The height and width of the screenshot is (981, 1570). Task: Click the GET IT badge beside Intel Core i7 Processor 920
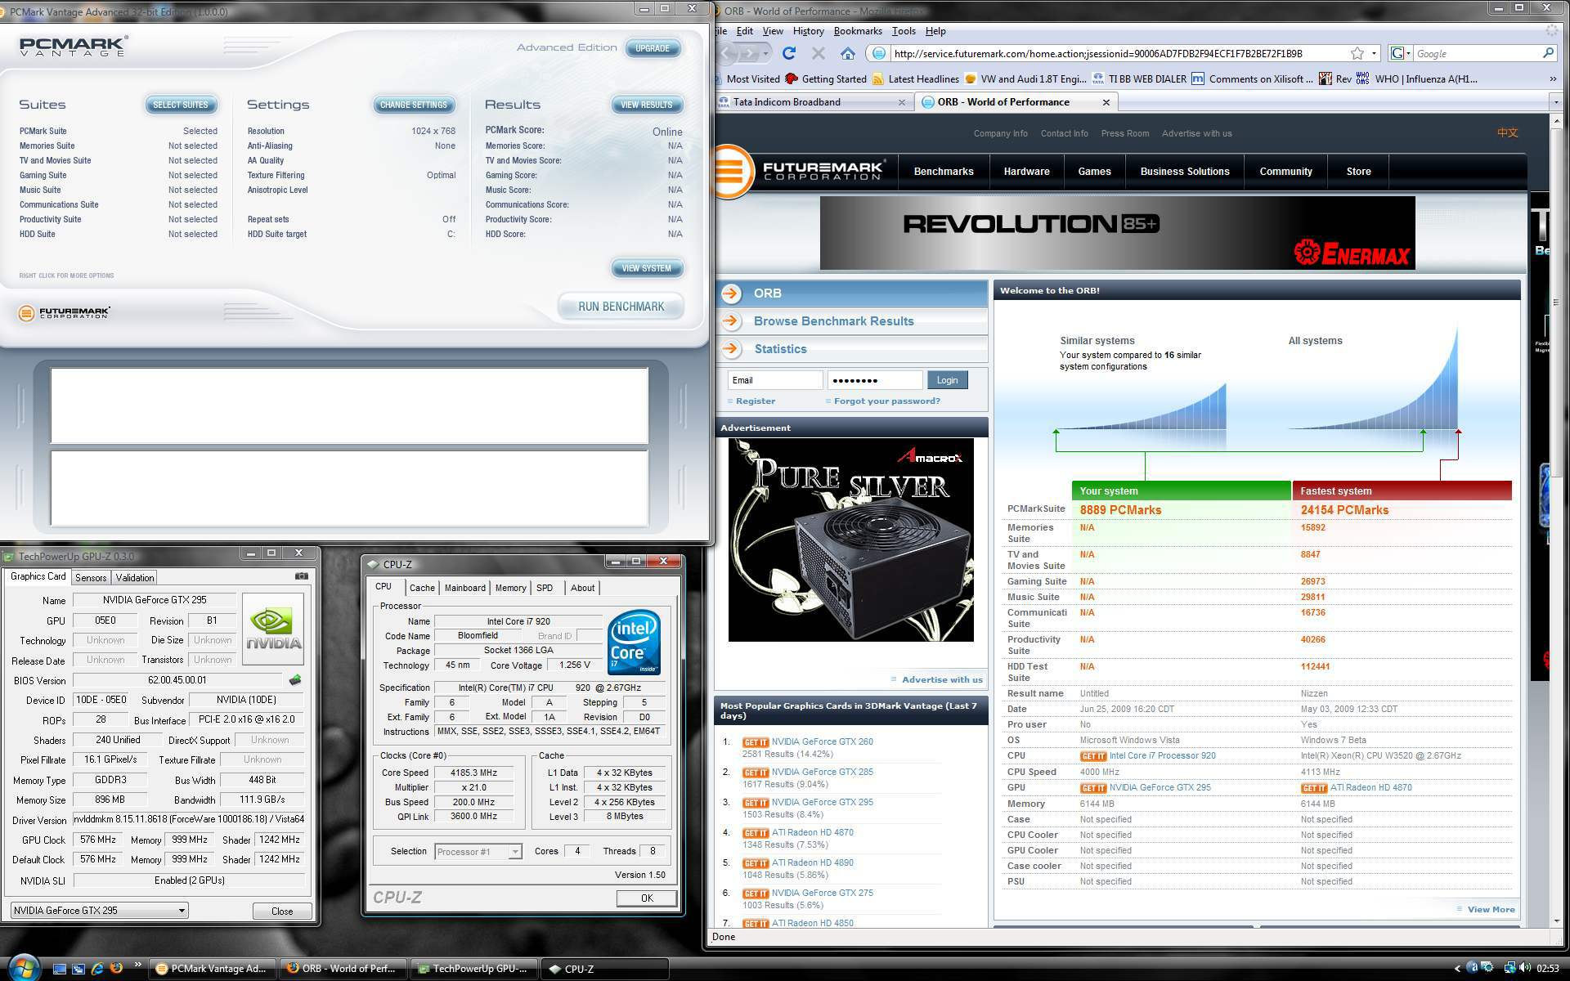click(x=1093, y=756)
